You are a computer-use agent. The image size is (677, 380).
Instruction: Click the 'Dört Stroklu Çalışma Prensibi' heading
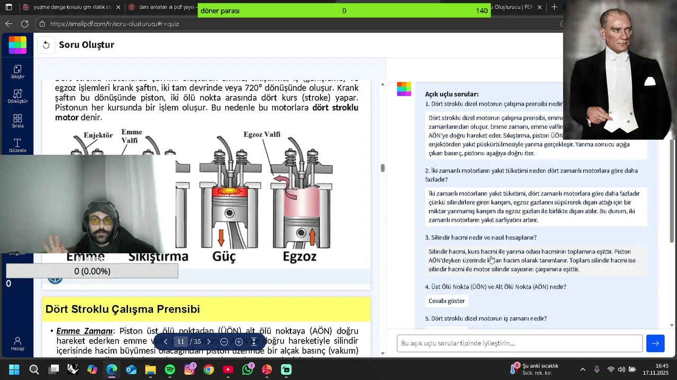(123, 309)
